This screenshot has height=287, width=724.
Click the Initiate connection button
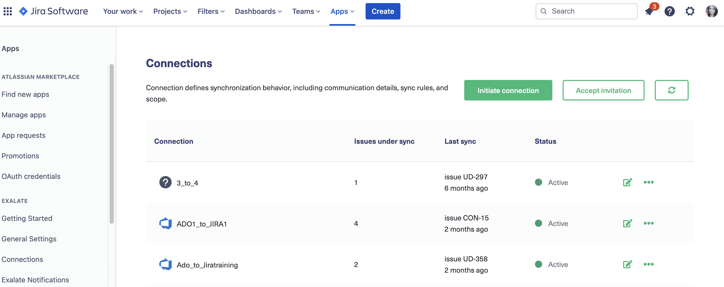pyautogui.click(x=508, y=90)
